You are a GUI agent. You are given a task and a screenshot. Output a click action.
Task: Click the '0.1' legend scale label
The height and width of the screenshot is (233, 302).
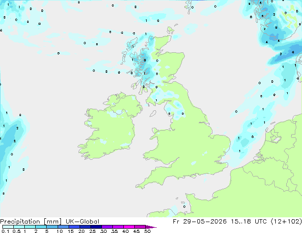click(6, 231)
